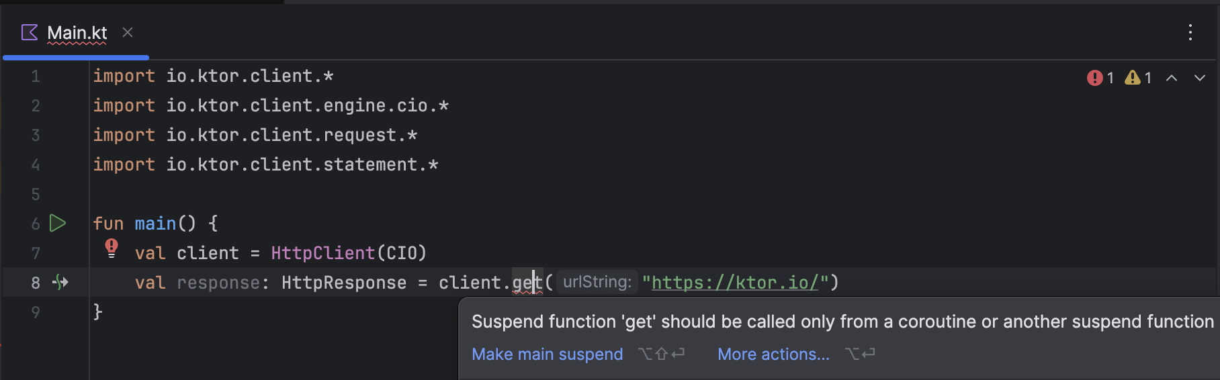
Task: Click the green Run gutter icon beside main
Action: pyautogui.click(x=58, y=224)
